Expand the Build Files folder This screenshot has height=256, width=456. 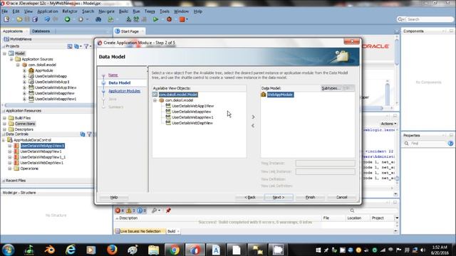click(x=5, y=118)
